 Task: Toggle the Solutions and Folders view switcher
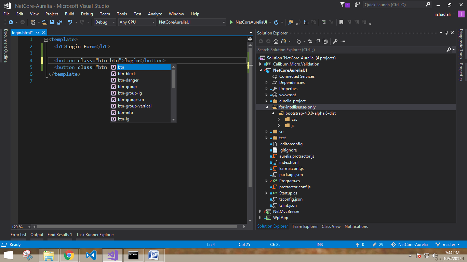283,41
